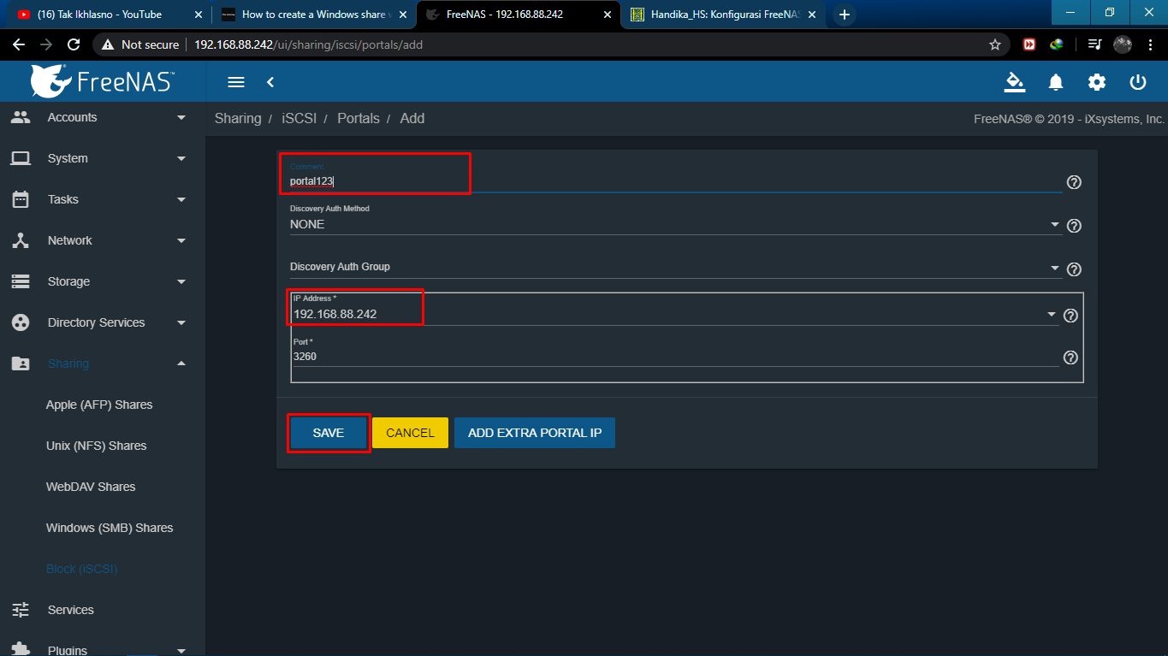This screenshot has width=1168, height=656.
Task: Bookmark this page with the star icon
Action: click(x=995, y=44)
